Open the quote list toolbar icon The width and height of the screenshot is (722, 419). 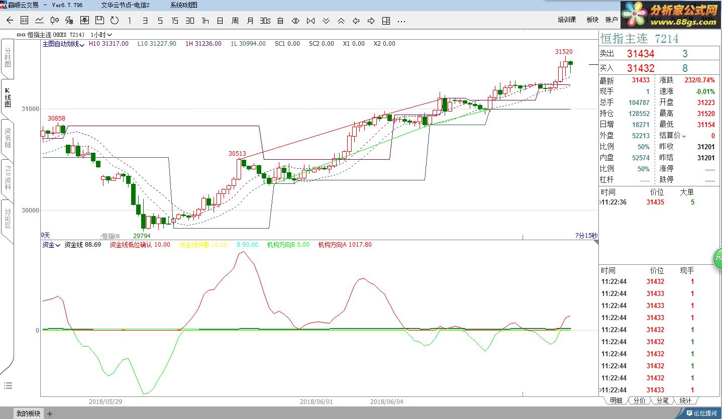(x=24, y=21)
